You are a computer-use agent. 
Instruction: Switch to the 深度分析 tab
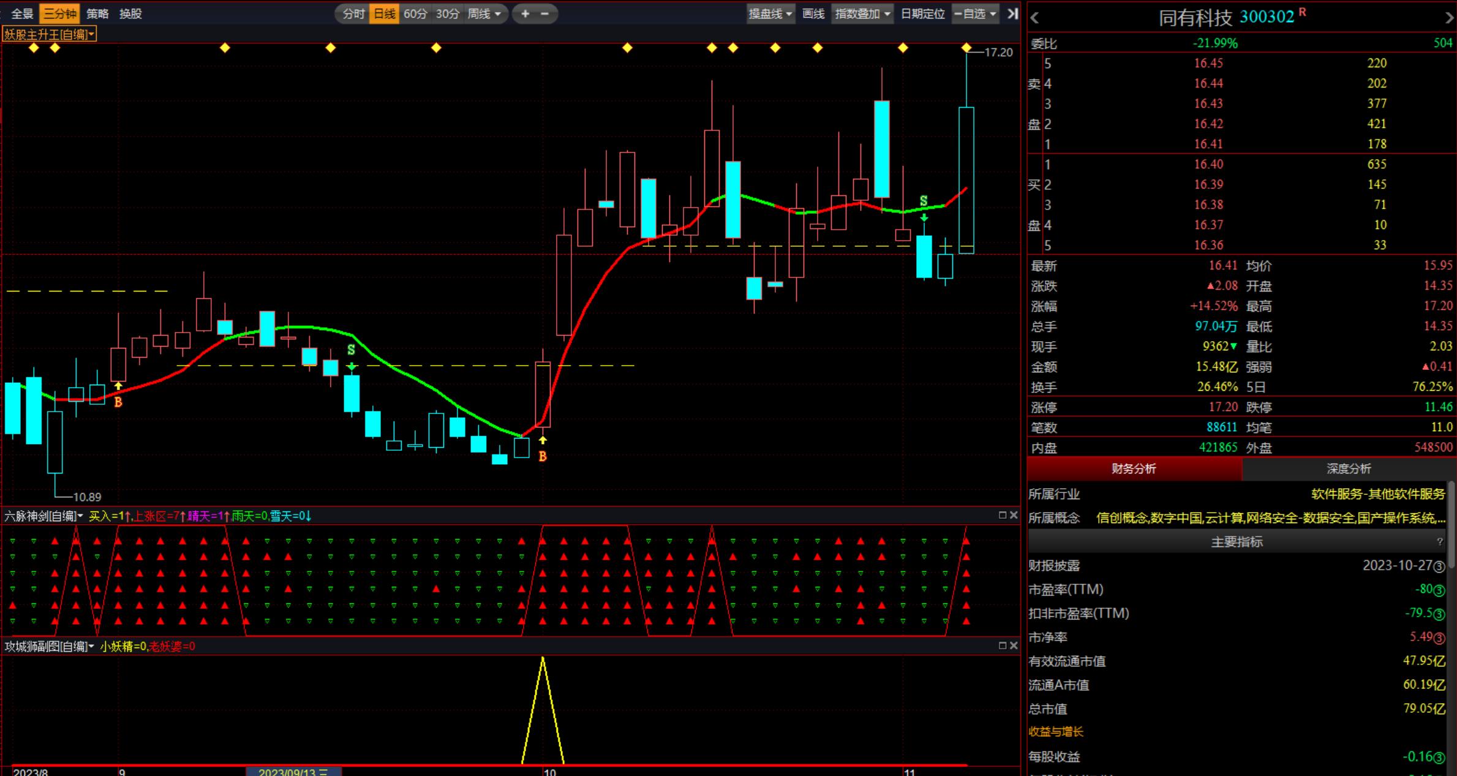pos(1349,469)
